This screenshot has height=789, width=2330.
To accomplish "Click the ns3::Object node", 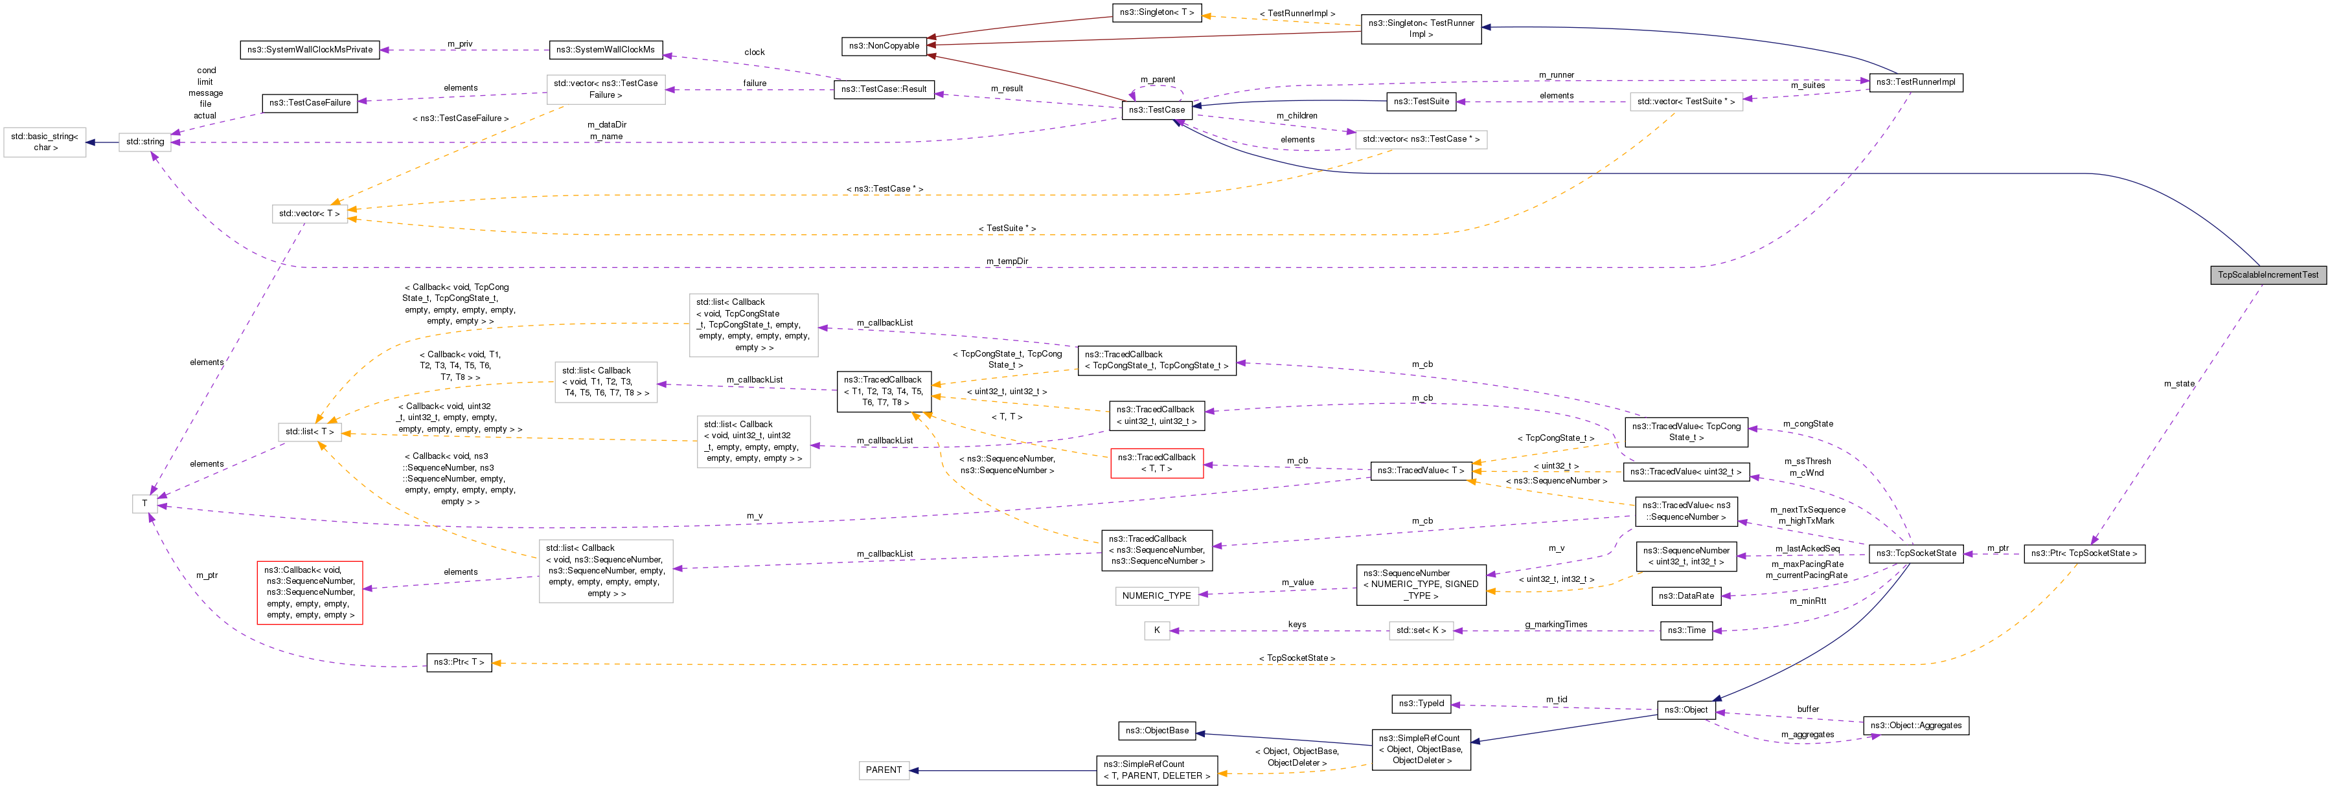I will pyautogui.click(x=1687, y=711).
